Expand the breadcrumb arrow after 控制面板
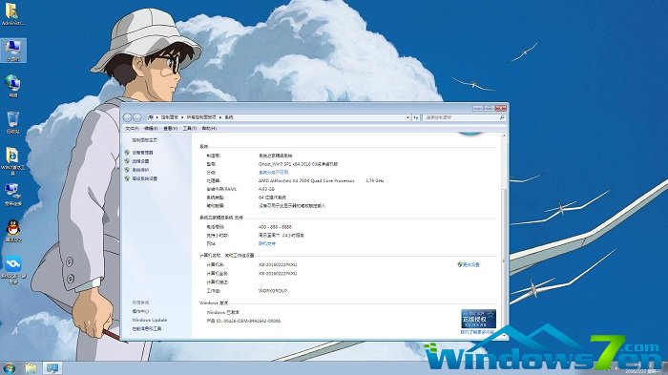The height and width of the screenshot is (375, 668). [182, 117]
